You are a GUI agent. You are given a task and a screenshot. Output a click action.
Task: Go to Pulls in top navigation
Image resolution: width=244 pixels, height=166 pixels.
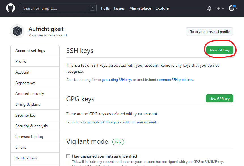[105, 8]
